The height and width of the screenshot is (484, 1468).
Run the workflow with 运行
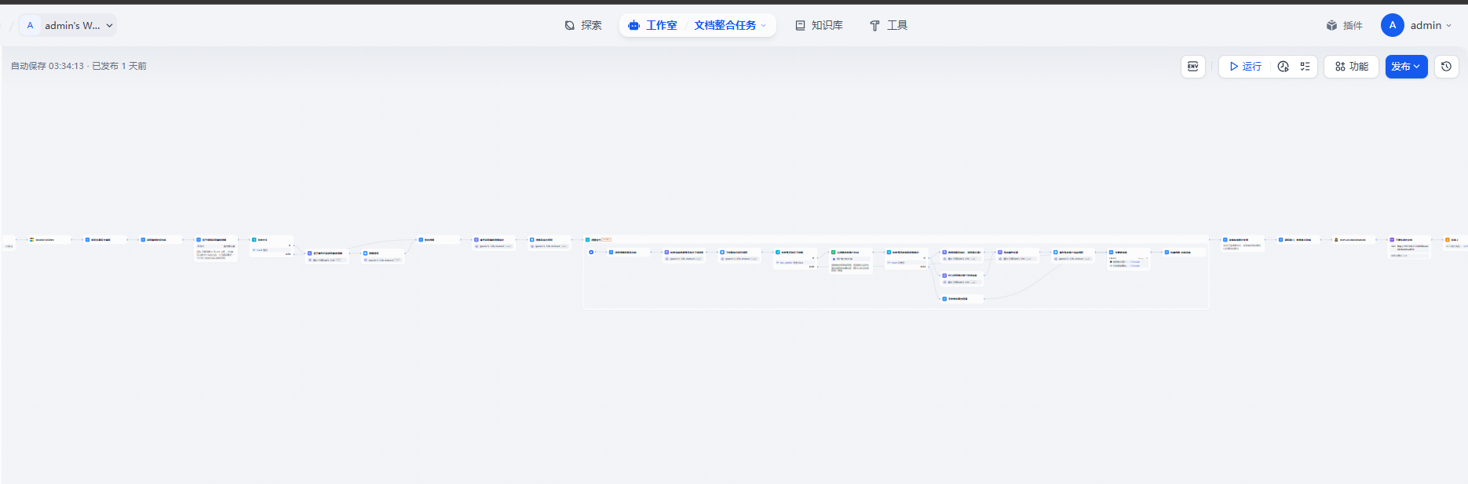pyautogui.click(x=1246, y=67)
